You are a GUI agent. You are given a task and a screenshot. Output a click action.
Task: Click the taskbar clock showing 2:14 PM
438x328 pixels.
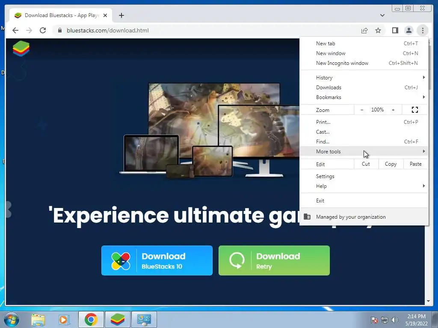point(416,319)
